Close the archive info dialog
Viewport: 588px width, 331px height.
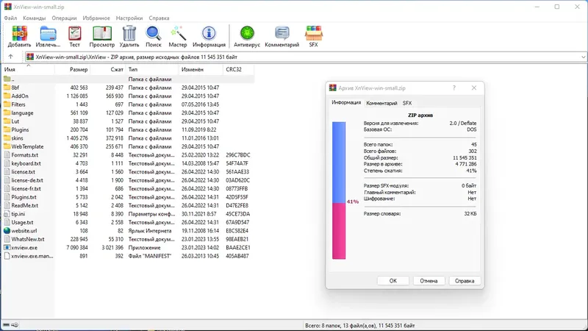[x=474, y=88]
